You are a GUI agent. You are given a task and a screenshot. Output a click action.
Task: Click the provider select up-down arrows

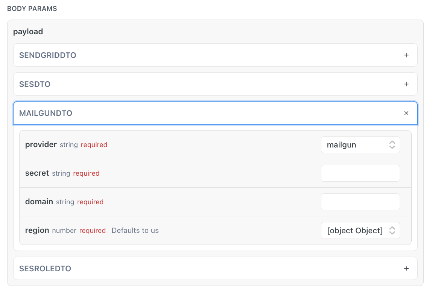pos(392,145)
